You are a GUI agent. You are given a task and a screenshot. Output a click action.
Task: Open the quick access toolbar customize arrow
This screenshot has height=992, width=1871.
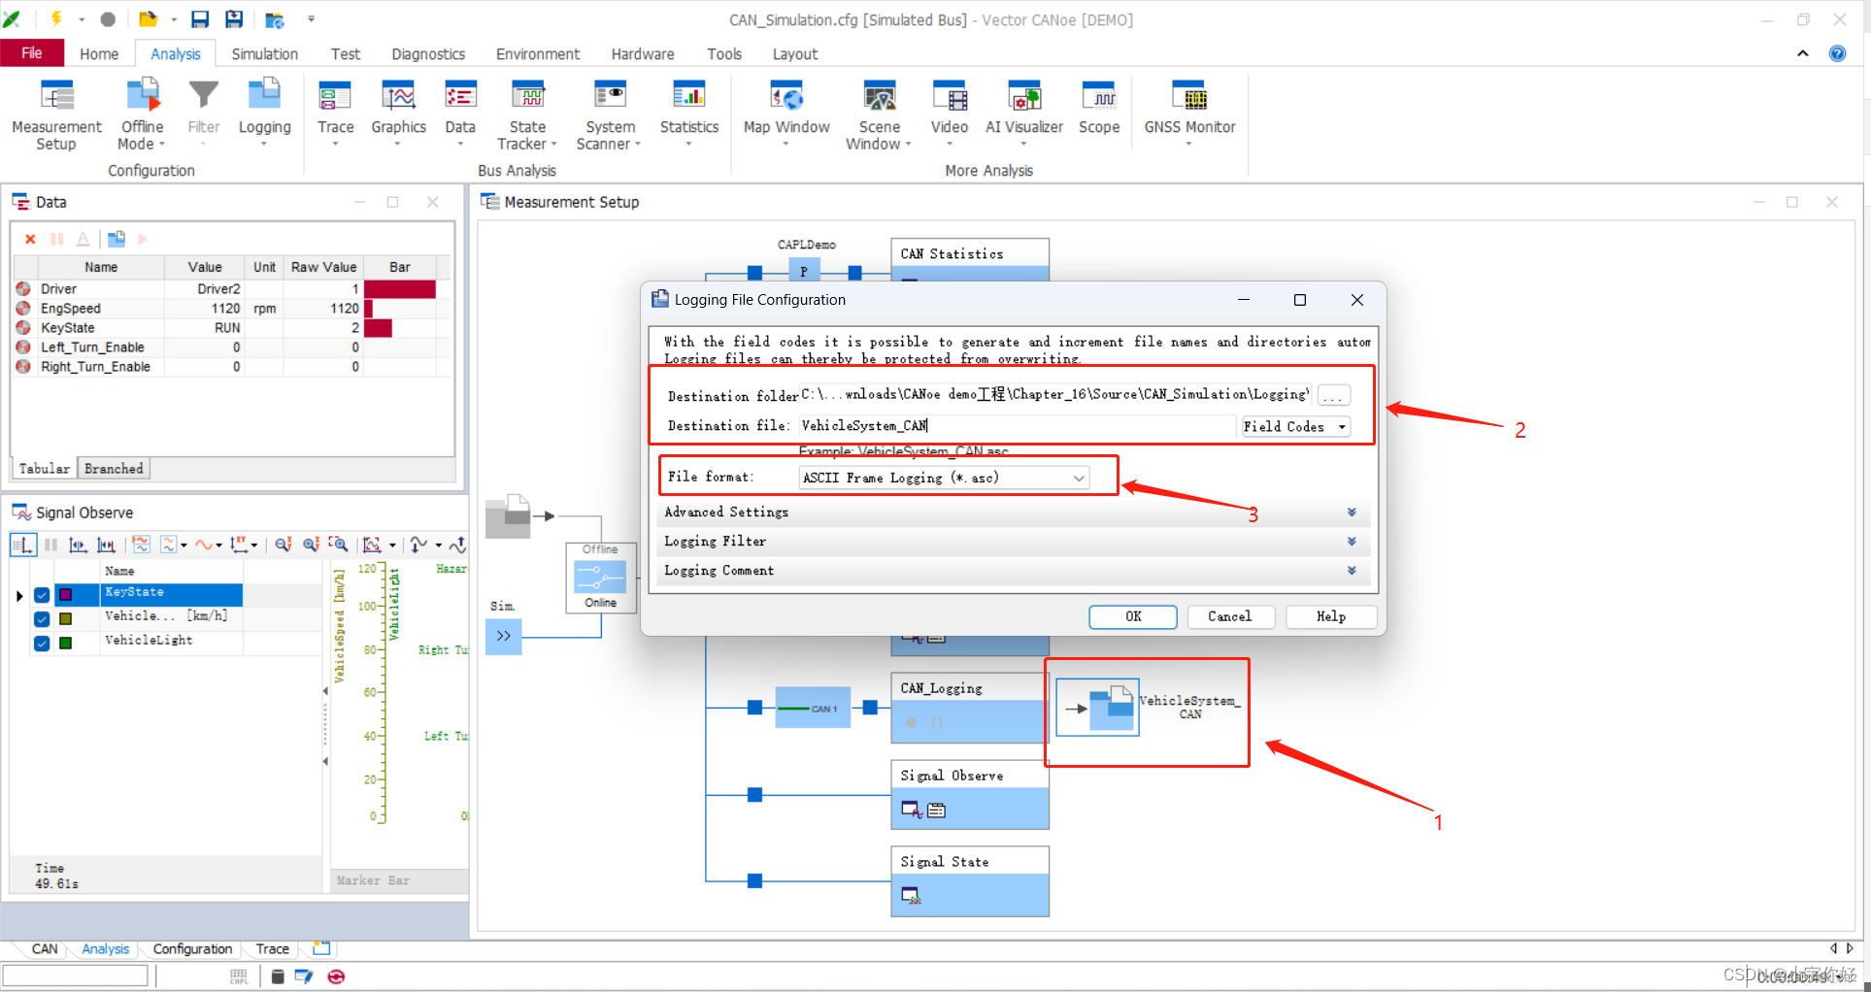tap(311, 19)
